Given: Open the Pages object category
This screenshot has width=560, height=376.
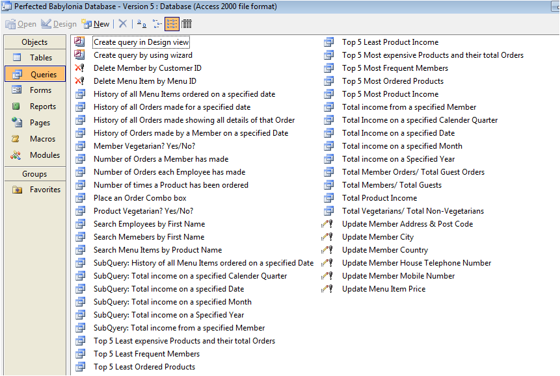Looking at the screenshot, I should pos(35,122).
